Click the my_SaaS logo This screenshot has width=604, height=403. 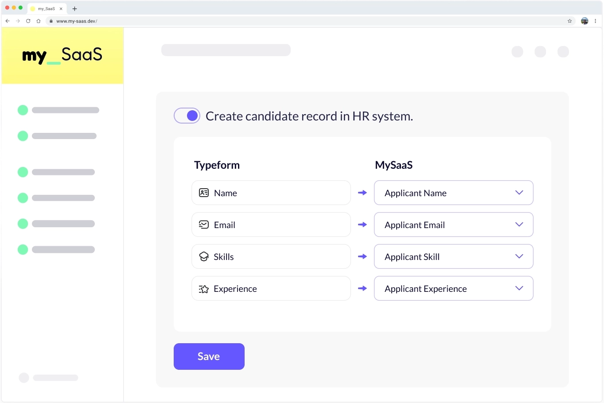(62, 55)
